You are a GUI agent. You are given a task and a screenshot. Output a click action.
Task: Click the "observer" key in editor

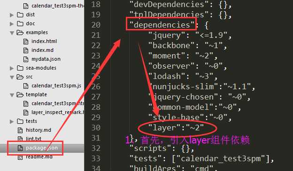(171, 66)
